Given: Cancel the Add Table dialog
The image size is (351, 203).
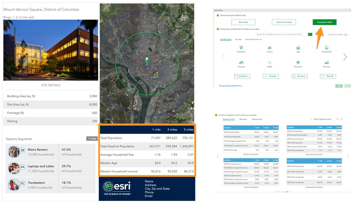Looking at the screenshot, I should pyautogui.click(x=348, y=86).
